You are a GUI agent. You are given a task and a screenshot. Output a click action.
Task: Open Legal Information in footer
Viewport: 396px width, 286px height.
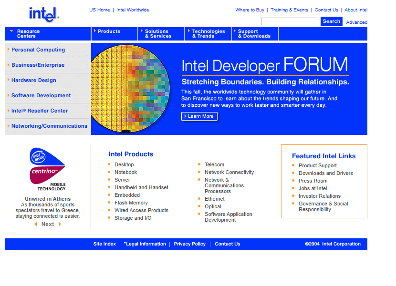(145, 244)
